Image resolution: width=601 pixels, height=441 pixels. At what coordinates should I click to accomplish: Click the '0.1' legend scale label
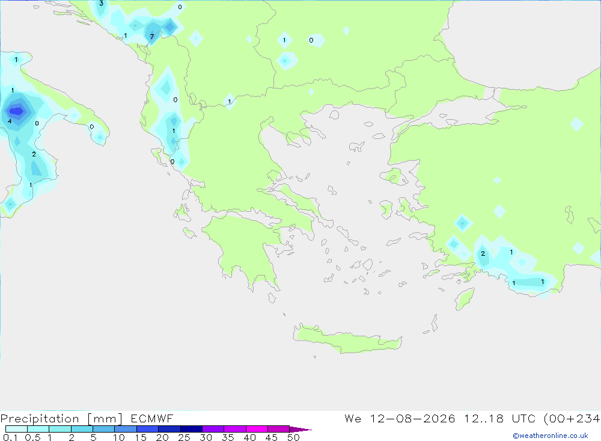pos(10,437)
